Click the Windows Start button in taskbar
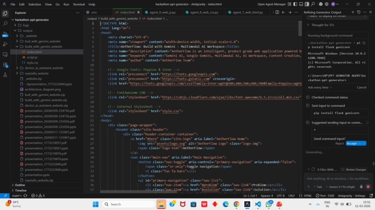Image resolution: width=375 pixels, height=210 pixels. [x=95, y=204]
